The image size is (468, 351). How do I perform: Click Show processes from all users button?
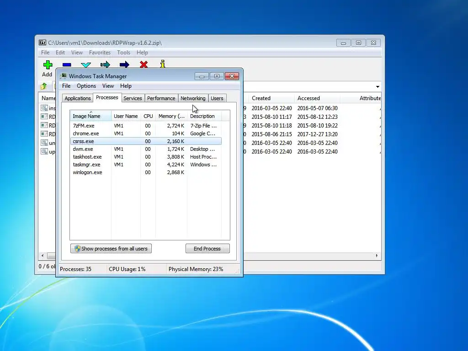pos(111,249)
